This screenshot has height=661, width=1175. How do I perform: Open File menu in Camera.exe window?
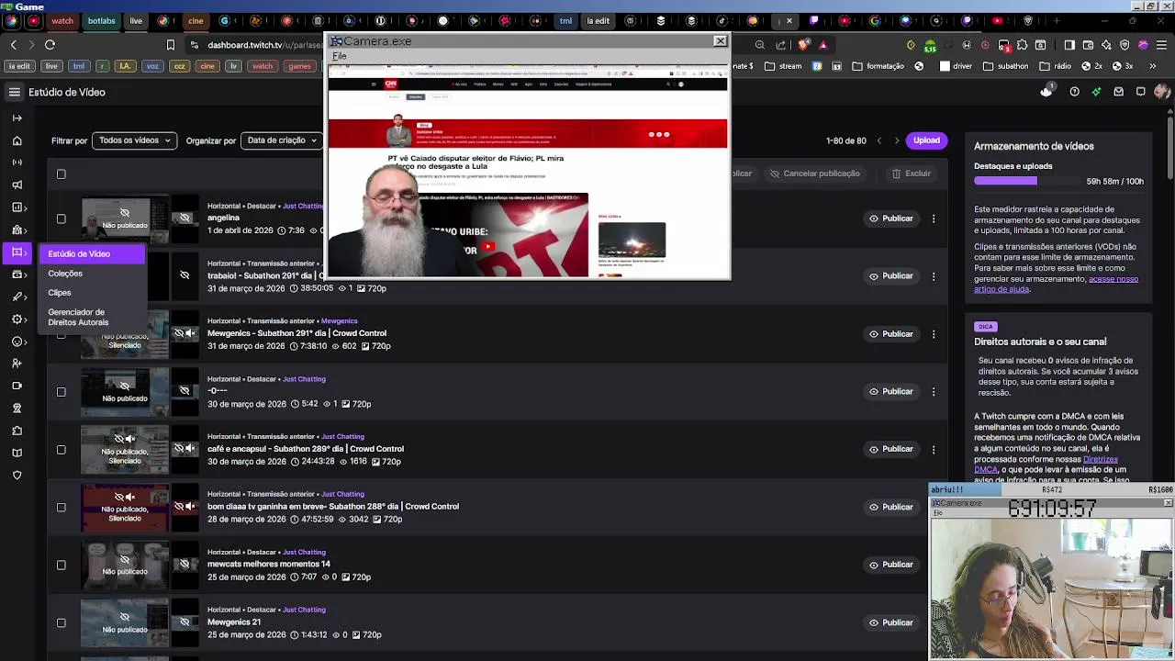pos(339,56)
